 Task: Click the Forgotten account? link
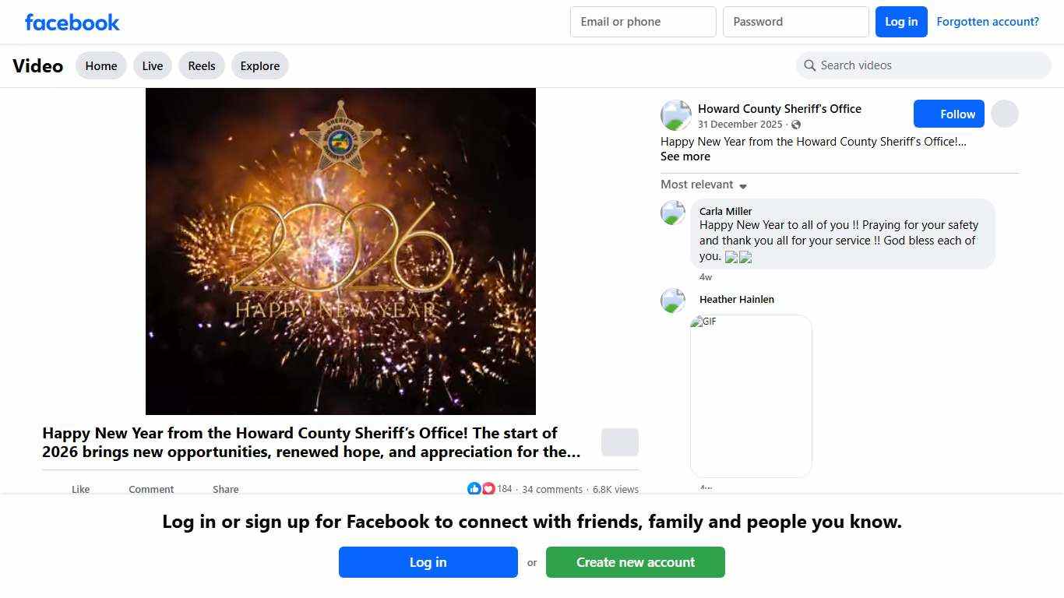(988, 22)
